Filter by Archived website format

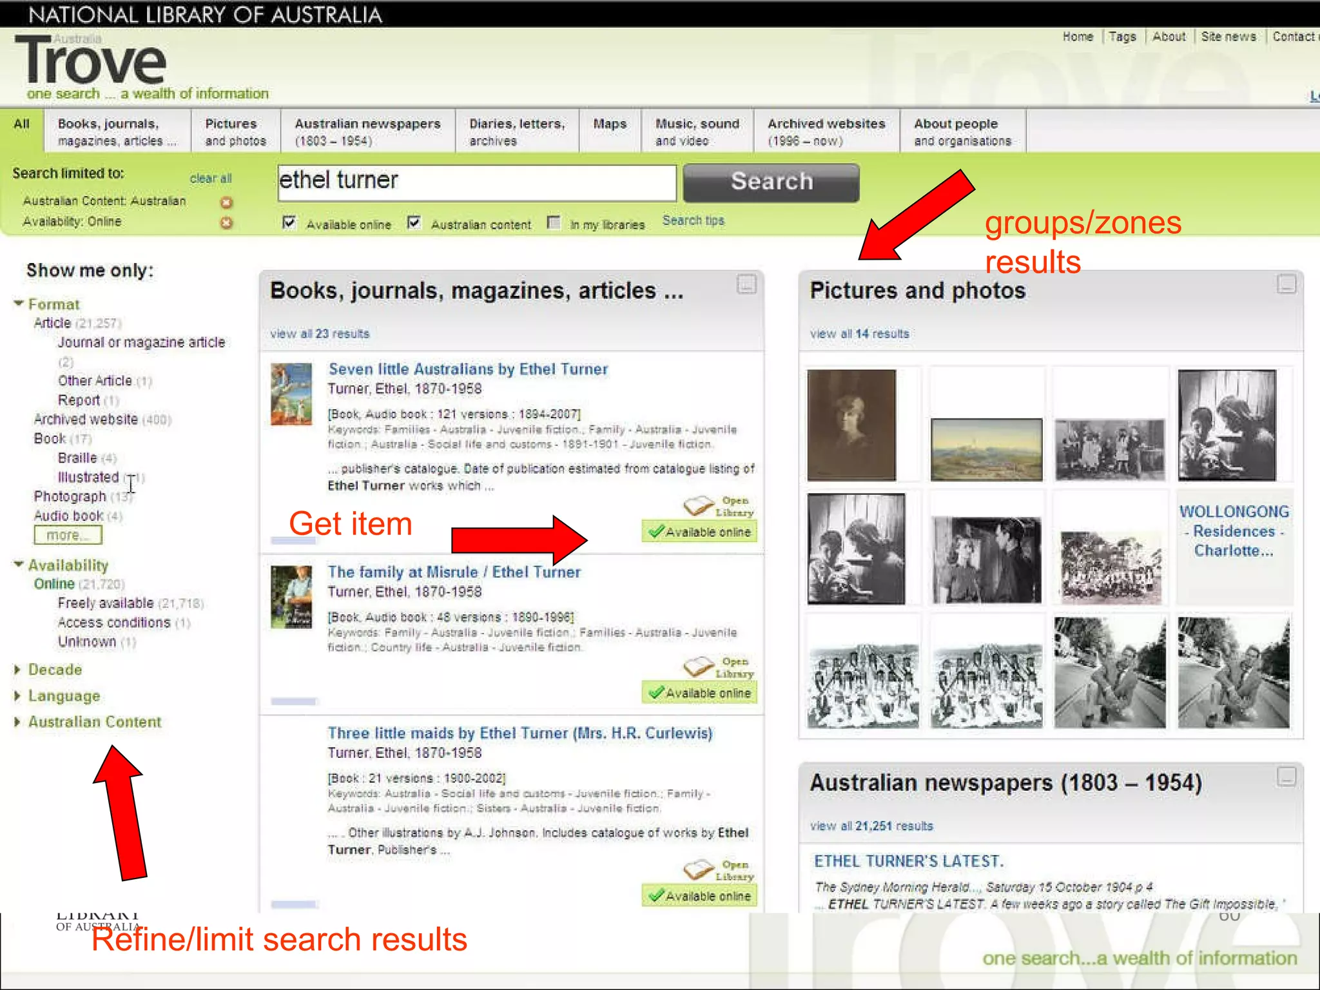click(x=86, y=420)
